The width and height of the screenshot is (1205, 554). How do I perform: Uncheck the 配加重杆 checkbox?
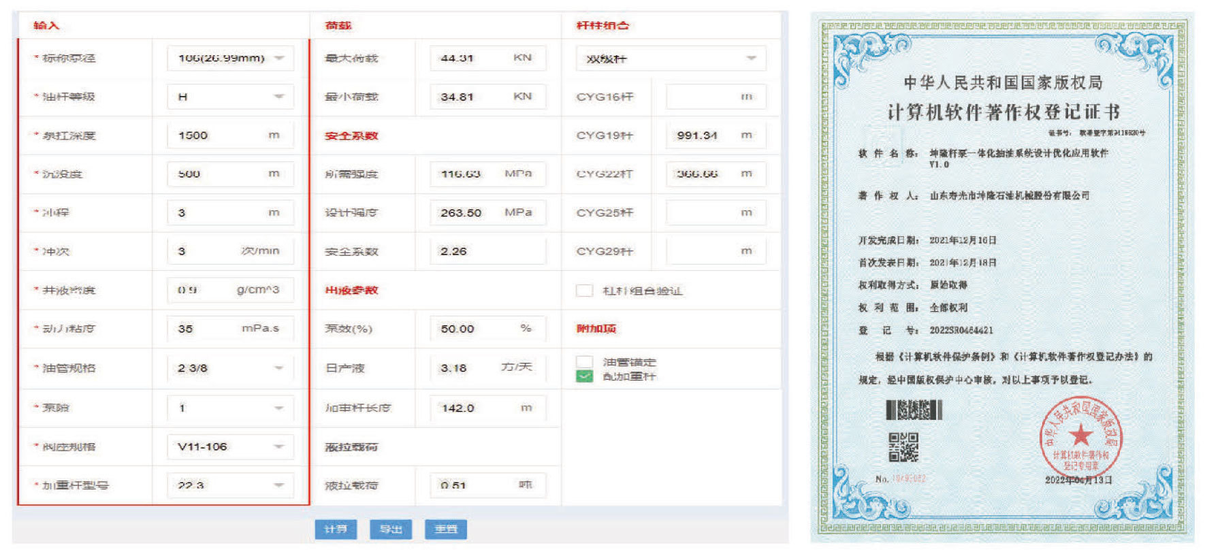coord(584,376)
